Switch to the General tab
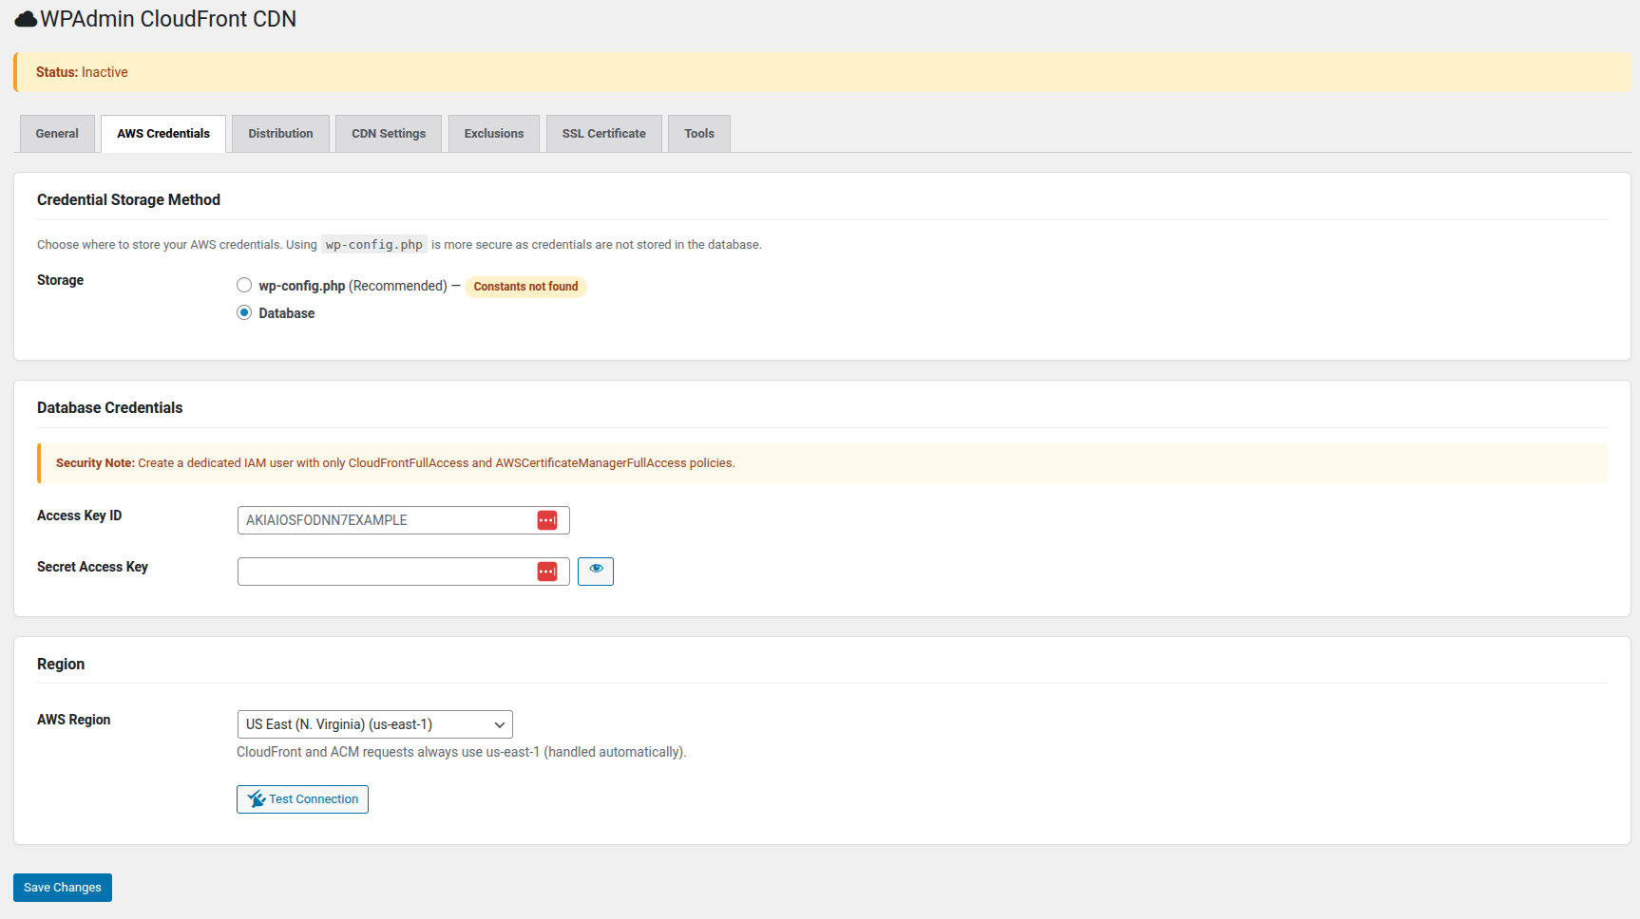This screenshot has height=919, width=1640. 57,134
